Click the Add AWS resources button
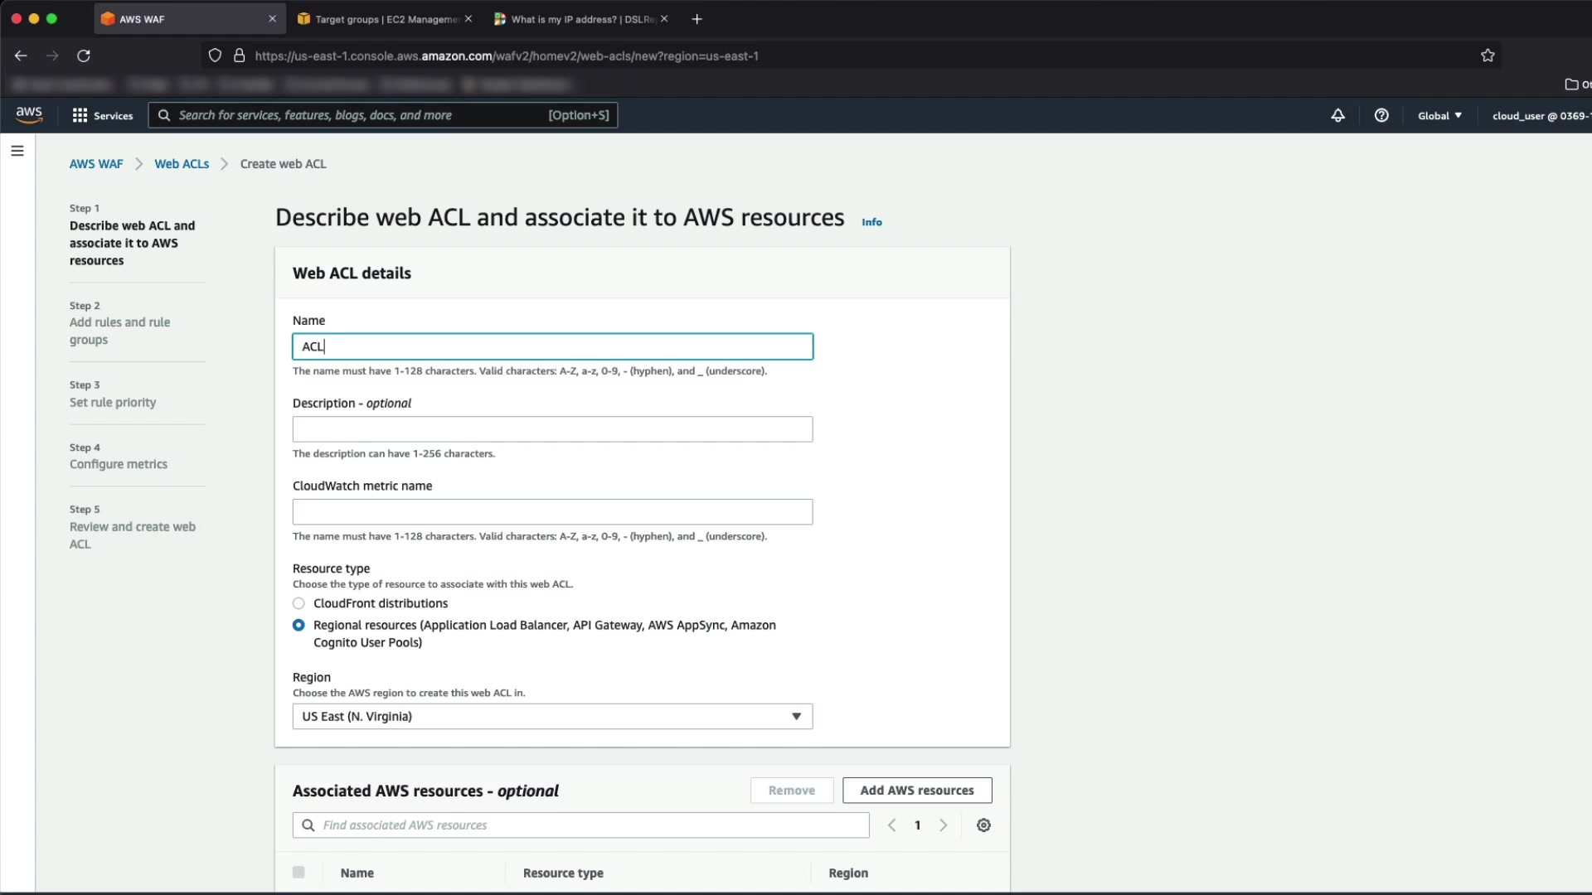 [917, 791]
